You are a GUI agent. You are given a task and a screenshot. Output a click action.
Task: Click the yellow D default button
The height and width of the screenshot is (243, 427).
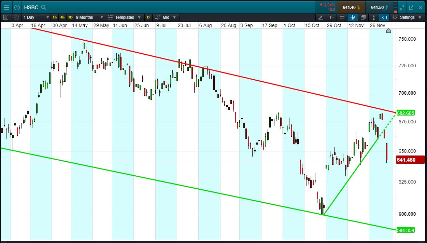pos(148,17)
